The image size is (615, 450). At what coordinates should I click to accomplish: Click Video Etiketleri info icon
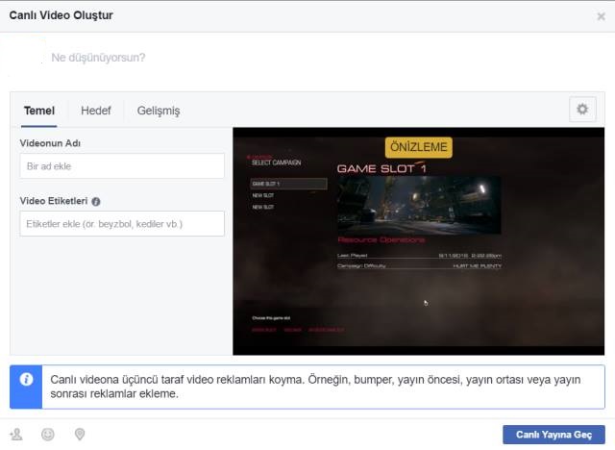pos(96,201)
